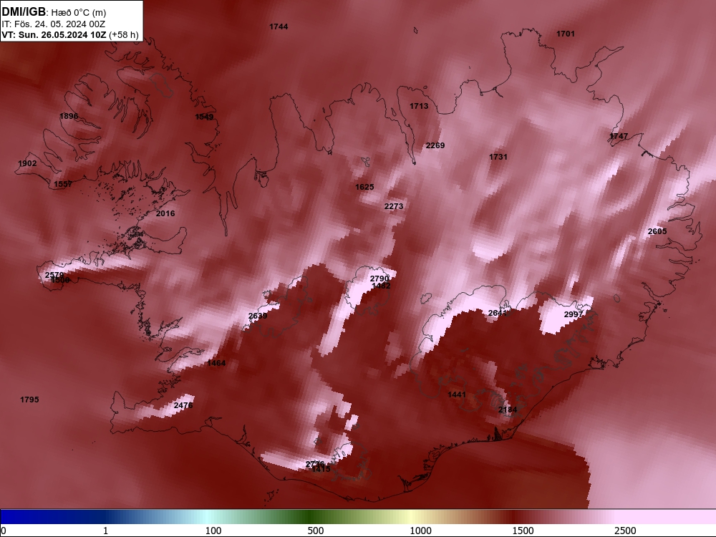Screen dimensions: 716x537
Task: Click the color scale label 1
Action: pyautogui.click(x=105, y=531)
